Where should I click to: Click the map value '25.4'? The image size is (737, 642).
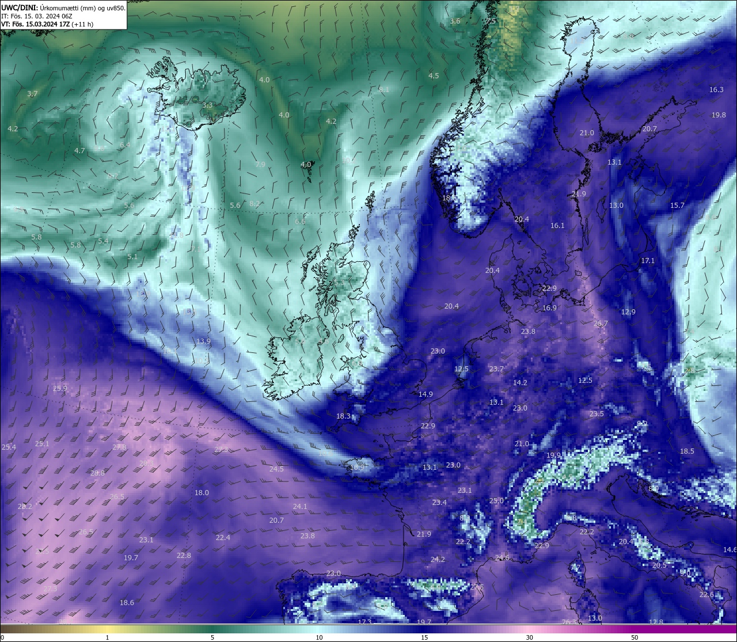(x=9, y=447)
